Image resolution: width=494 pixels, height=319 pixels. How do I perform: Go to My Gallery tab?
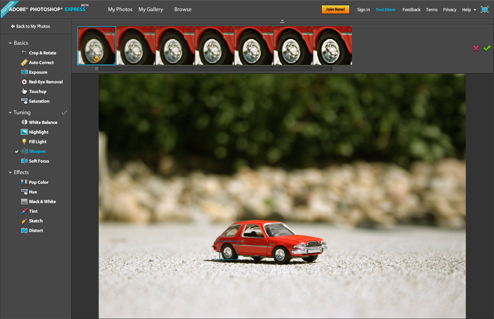coord(151,10)
